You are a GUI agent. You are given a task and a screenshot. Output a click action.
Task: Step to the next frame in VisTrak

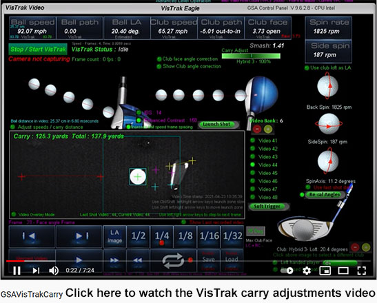pos(79,236)
